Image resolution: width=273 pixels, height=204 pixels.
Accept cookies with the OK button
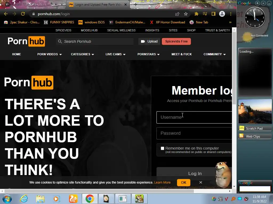[x=183, y=182]
